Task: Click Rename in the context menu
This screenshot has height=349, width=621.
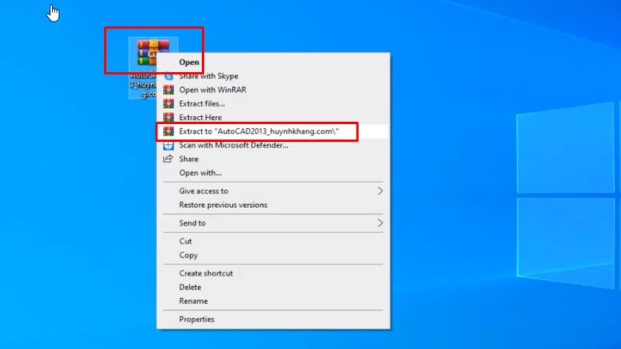Action: [x=193, y=301]
